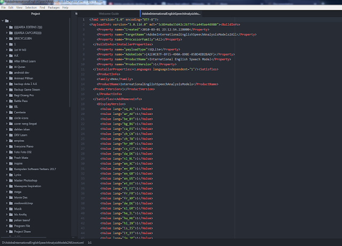
Task: Click line number 1 in the gutter
Action: click(83, 20)
